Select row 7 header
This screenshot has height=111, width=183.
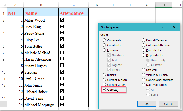3,52
